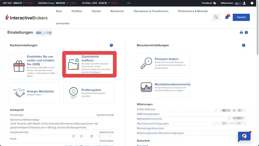
Task: Click the user profile icon in the top bar
Action: pyautogui.click(x=244, y=3)
